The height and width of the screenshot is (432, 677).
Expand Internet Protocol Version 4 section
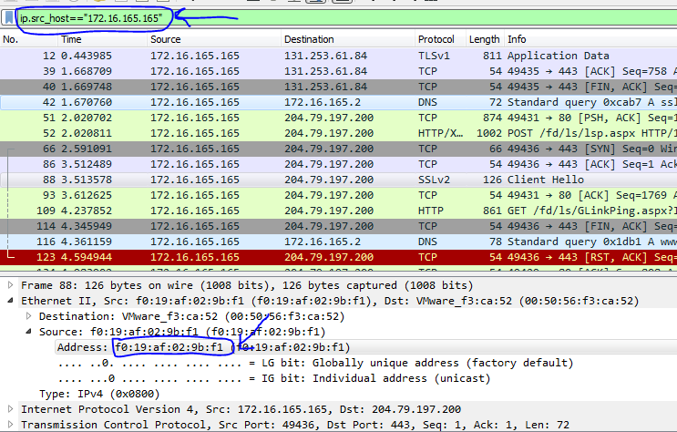[x=10, y=409]
